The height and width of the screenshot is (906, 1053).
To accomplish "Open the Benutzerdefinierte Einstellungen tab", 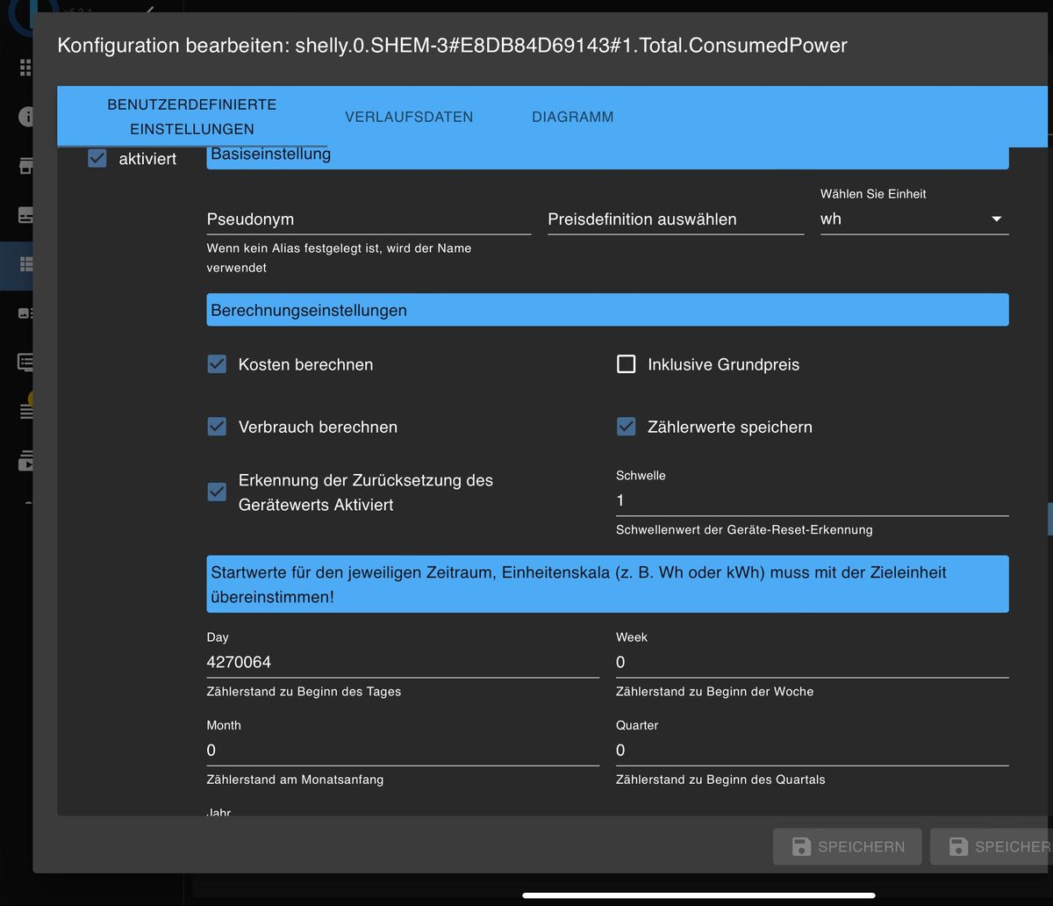I will tap(192, 117).
